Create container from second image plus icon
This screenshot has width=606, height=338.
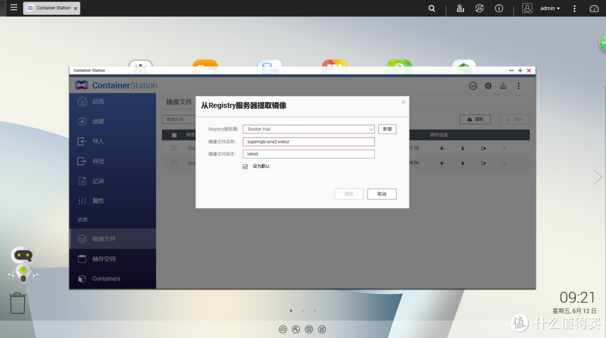442,163
